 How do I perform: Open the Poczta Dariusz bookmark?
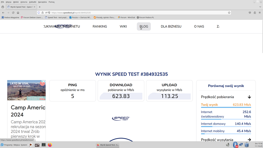click(80, 17)
